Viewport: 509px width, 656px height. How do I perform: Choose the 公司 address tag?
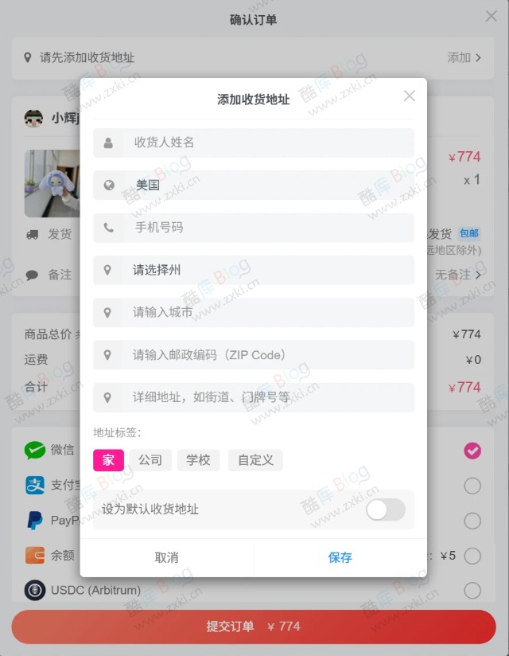coord(150,460)
